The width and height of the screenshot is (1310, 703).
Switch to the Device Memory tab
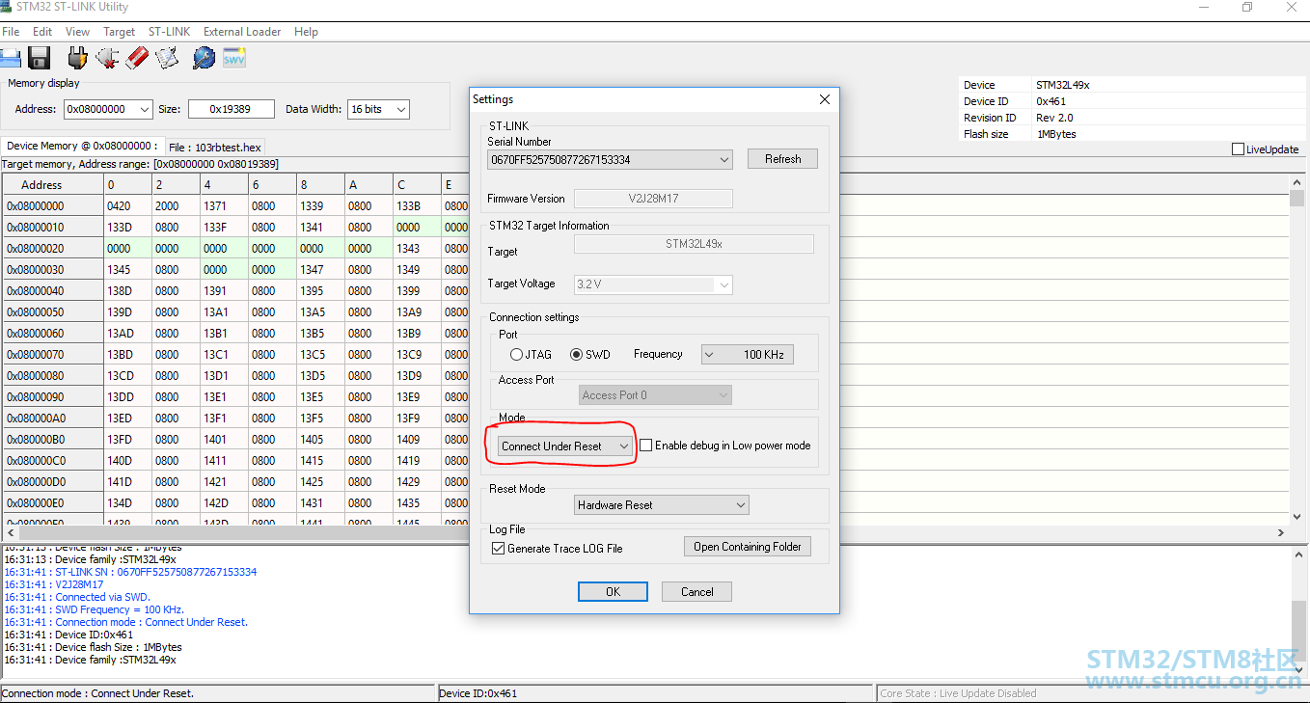(x=82, y=146)
